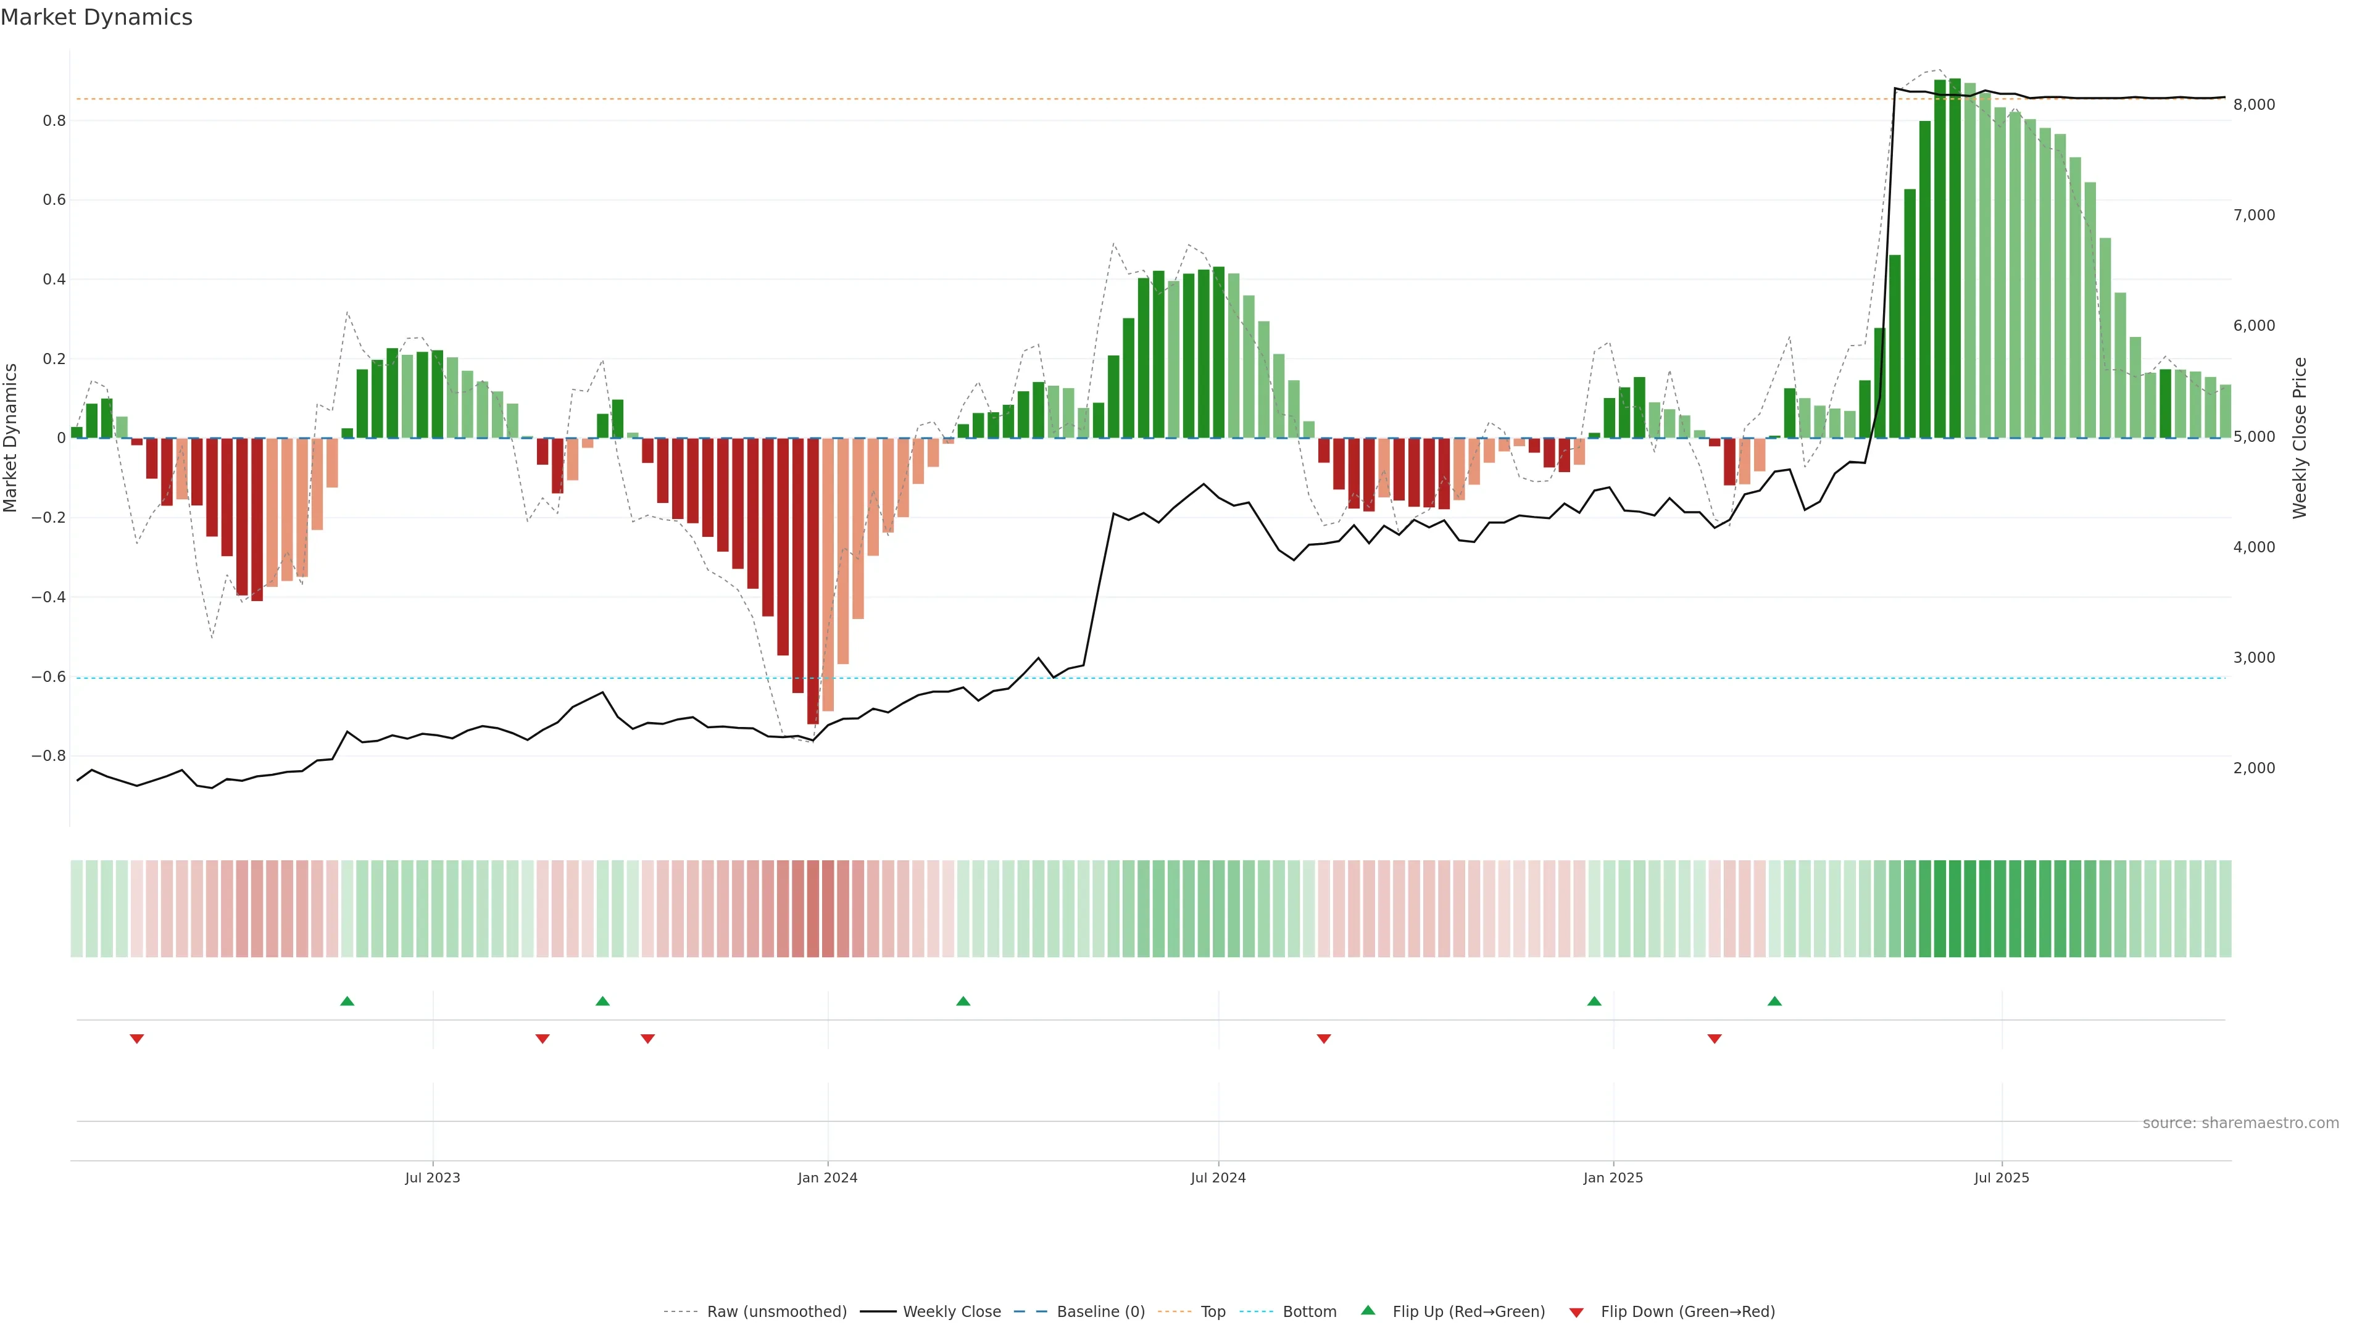
Task: Click the leftmost green flip-up triangle marker
Action: pyautogui.click(x=347, y=1001)
